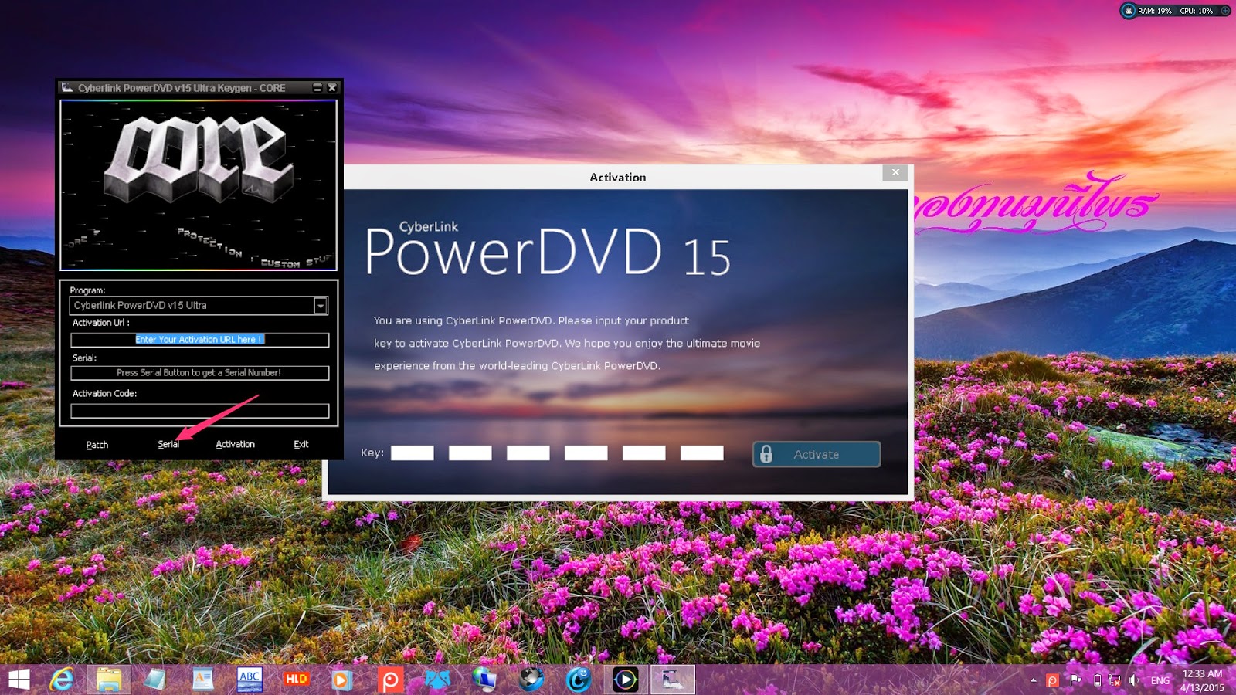Screen dimensions: 1236x695
Task: Switch to the keygen window's taskbar icon
Action: [x=673, y=680]
